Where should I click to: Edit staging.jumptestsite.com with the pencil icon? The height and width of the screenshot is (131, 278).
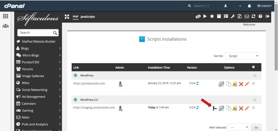(247, 108)
